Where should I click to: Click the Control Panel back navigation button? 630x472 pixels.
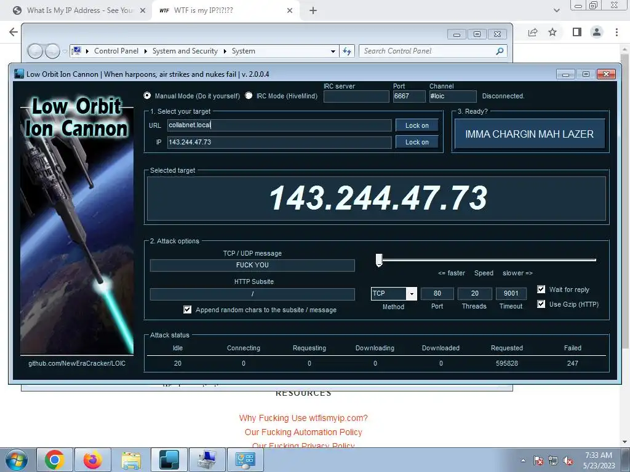[x=35, y=51]
